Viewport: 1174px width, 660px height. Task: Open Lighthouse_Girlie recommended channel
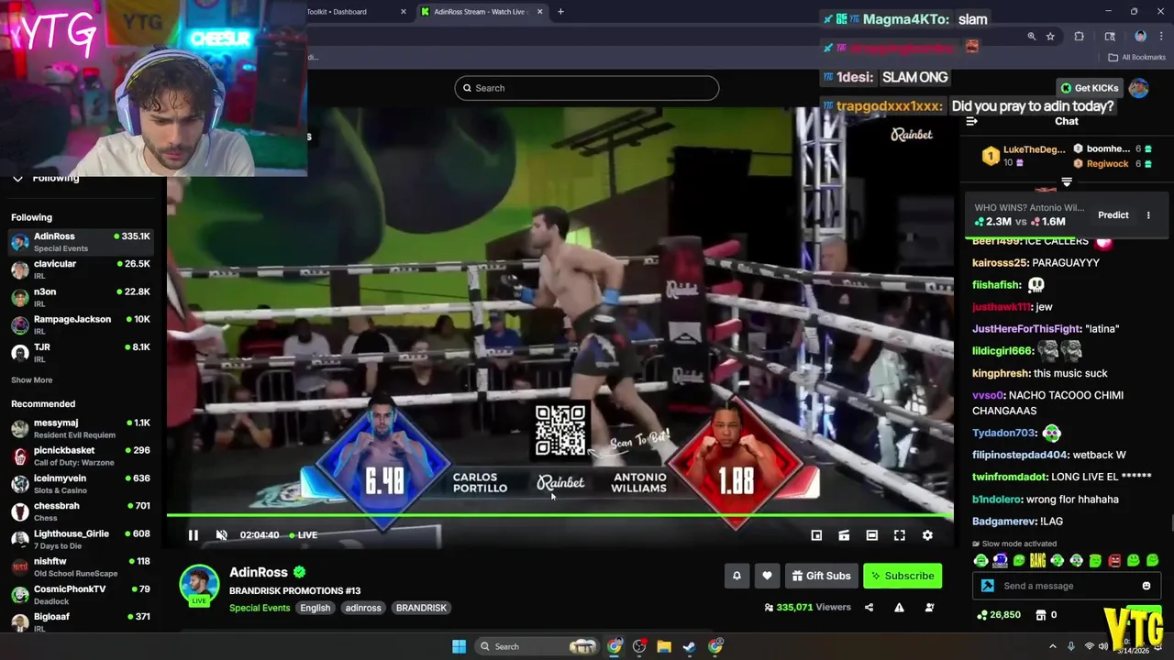pyautogui.click(x=81, y=539)
